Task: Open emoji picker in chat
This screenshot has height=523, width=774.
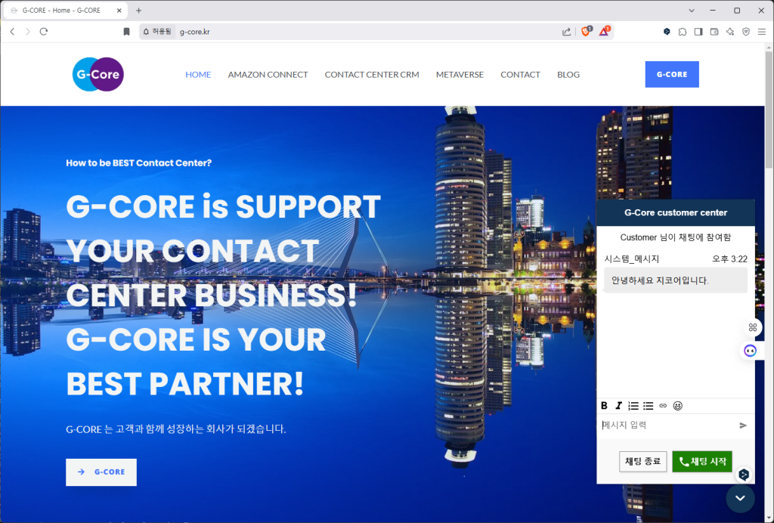Action: pos(678,406)
